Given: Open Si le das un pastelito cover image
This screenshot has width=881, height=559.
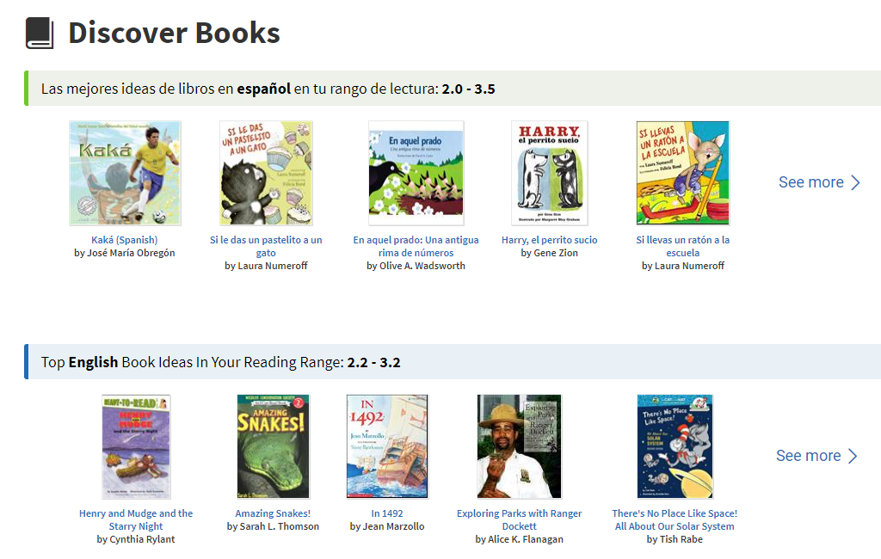Looking at the screenshot, I should point(266,173).
